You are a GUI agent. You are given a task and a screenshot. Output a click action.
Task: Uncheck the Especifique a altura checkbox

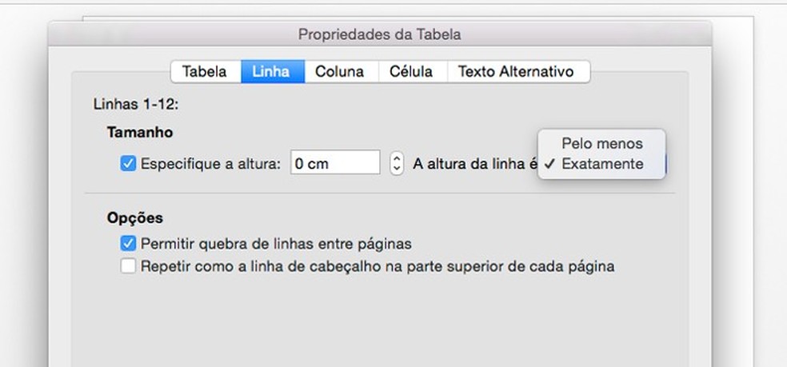(x=128, y=164)
